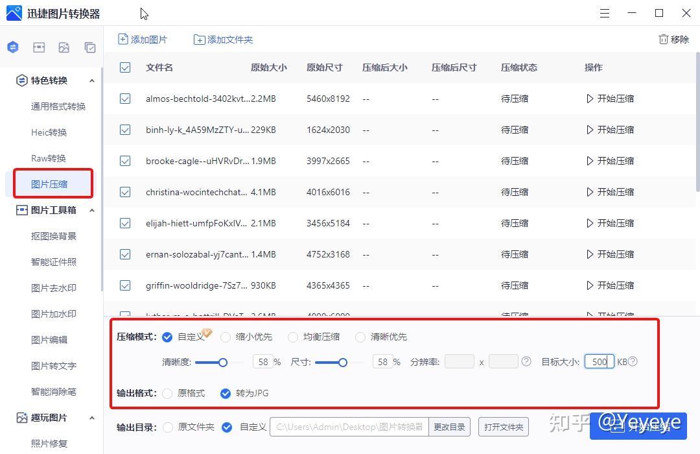Viewport: 700px width, 454px height.
Task: Click the 移除 trash remove button
Action: (673, 40)
